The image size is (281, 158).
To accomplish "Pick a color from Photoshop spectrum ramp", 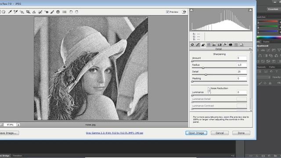I will click(x=269, y=37).
